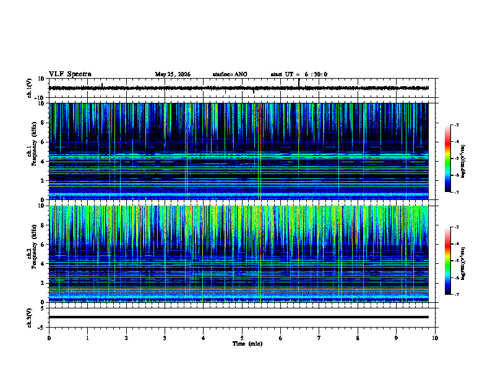
Task: Click the cyan band near 4.5 kHz in the ch.1 spectrogram
Action: pyautogui.click(x=239, y=155)
